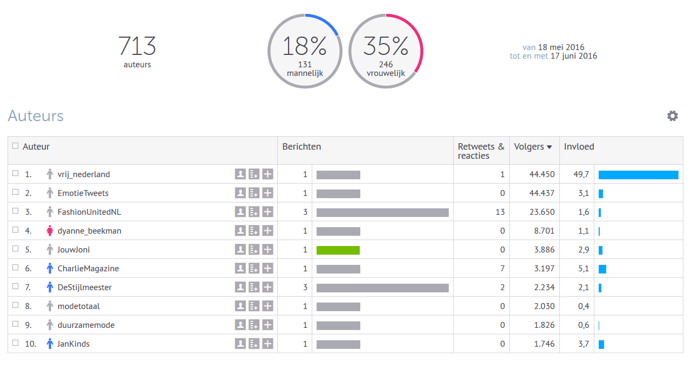The width and height of the screenshot is (699, 365).
Task: Click the Berichten column header
Action: (x=301, y=146)
